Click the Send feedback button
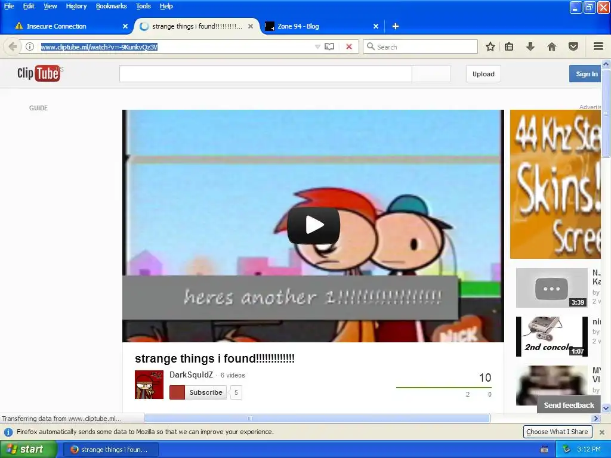Screen dimensions: 611x458 569,406
